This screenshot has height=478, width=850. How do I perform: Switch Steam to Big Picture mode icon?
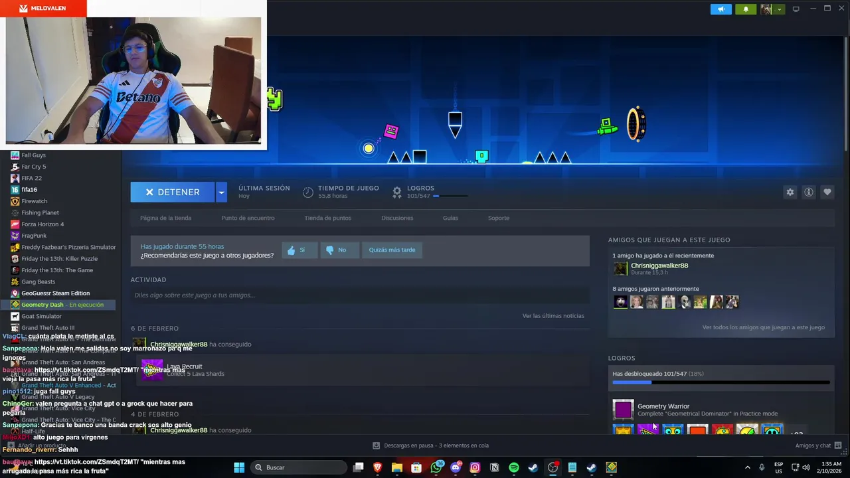796,9
